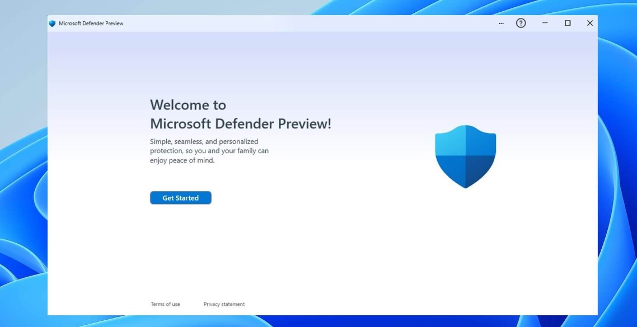Open the Terms of use link

pyautogui.click(x=165, y=304)
